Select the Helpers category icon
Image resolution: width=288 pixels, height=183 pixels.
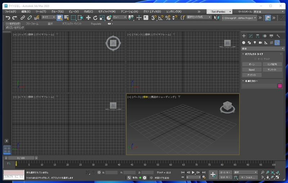tap(266, 43)
